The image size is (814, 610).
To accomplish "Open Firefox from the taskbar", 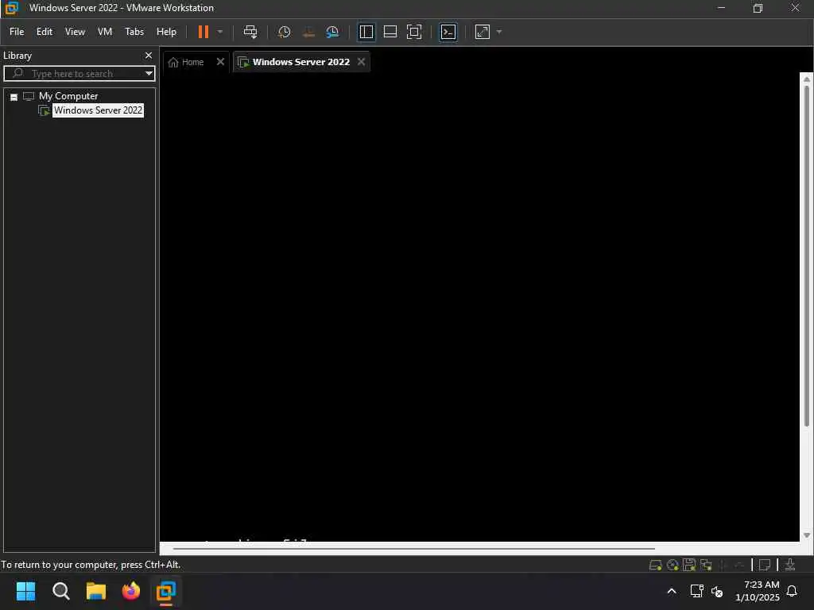I will [x=131, y=591].
